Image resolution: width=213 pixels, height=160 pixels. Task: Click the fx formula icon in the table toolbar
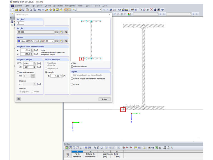point(168,148)
